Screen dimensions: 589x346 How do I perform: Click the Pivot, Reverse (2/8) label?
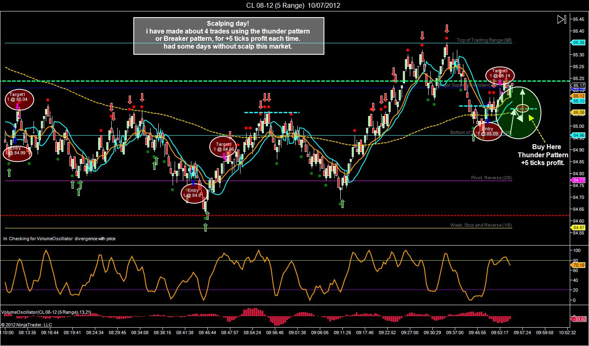coord(491,178)
